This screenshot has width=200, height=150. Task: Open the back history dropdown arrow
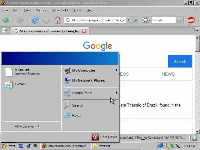tap(13, 20)
